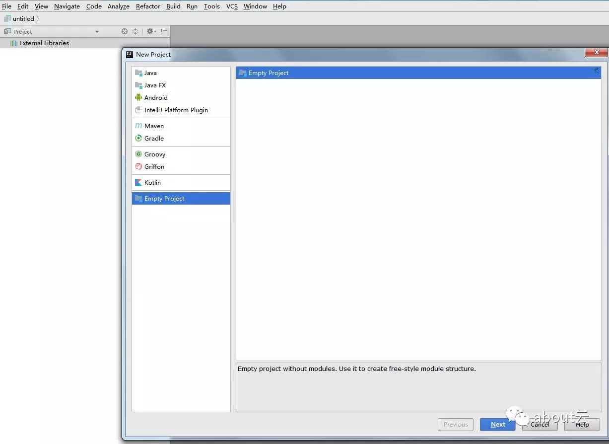
Task: Click the Next button
Action: point(498,425)
